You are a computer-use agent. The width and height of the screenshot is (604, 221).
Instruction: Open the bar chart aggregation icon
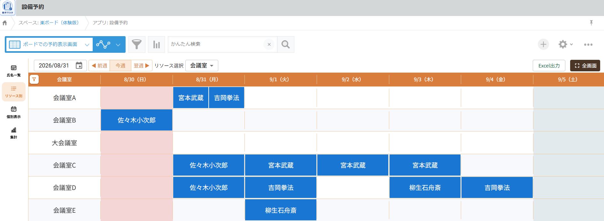(x=157, y=44)
